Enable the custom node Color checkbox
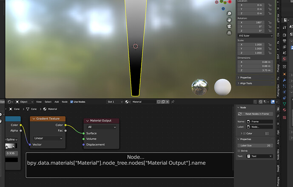Screen dimensions: 293x187 tap(245, 133)
